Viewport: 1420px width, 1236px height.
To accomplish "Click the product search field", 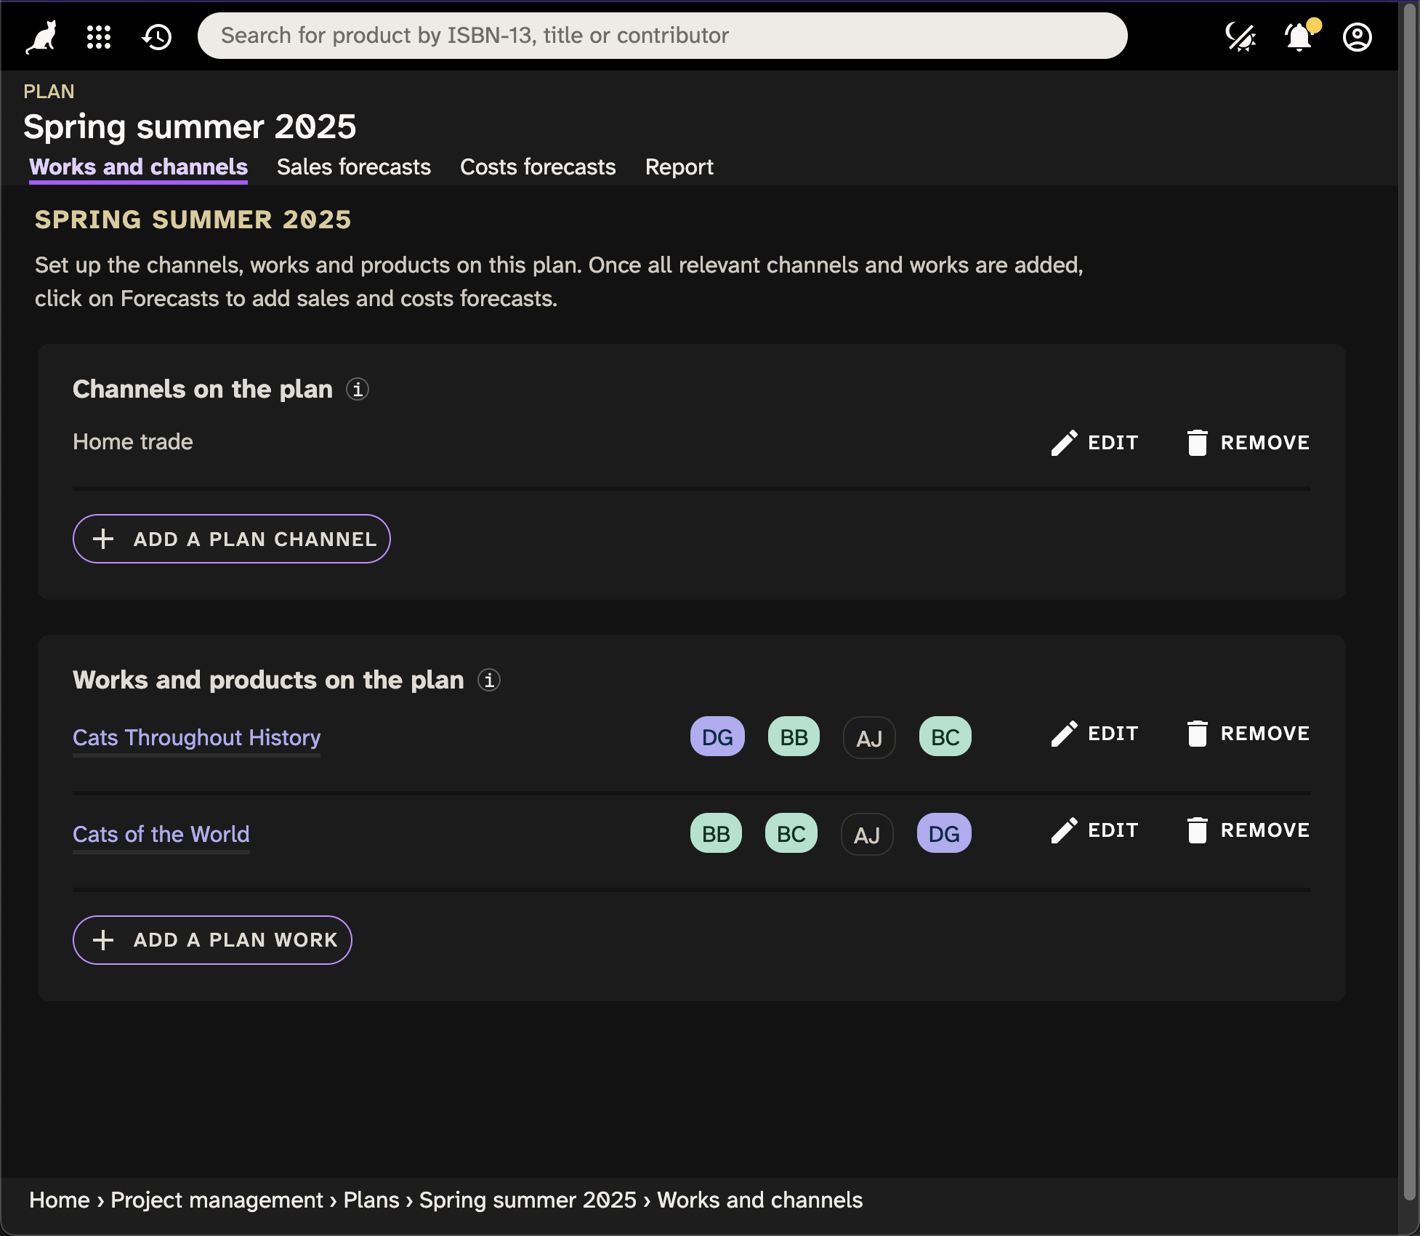I will [x=661, y=36].
